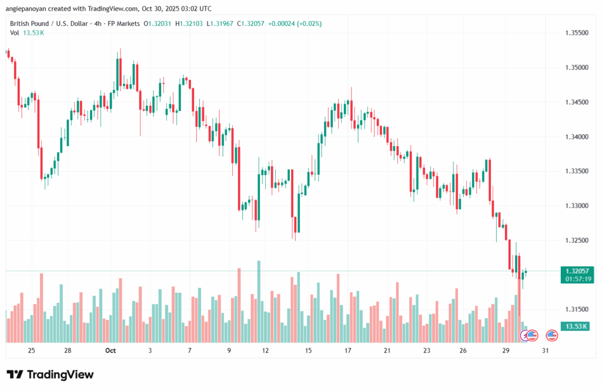The height and width of the screenshot is (391, 602).
Task: Click the 1.31500 price scale label
Action: pos(576,309)
